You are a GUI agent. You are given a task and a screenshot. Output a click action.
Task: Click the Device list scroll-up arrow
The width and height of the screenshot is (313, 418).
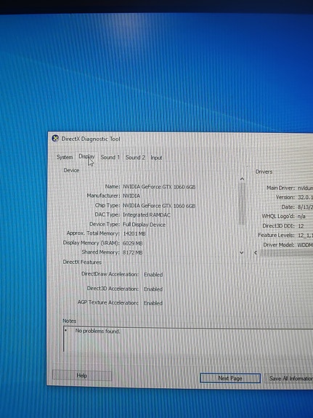242,179
